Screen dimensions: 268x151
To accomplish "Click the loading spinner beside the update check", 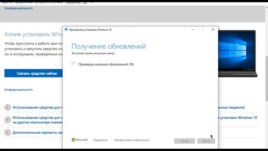I will click(x=74, y=64).
